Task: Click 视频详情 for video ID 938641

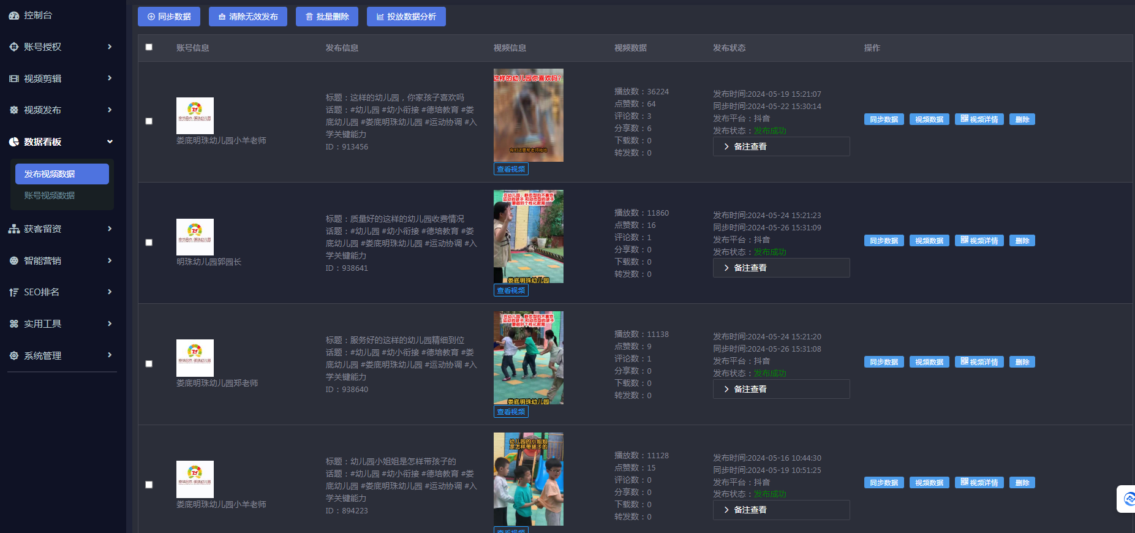Action: point(979,241)
